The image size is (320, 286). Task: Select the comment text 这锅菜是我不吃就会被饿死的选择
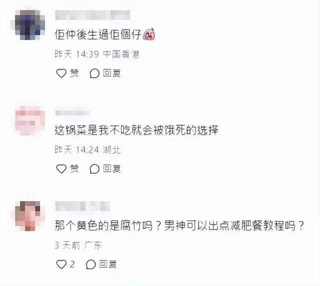(x=136, y=130)
